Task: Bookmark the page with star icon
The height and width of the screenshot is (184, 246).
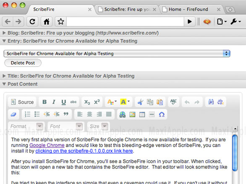Action: tap(61, 21)
